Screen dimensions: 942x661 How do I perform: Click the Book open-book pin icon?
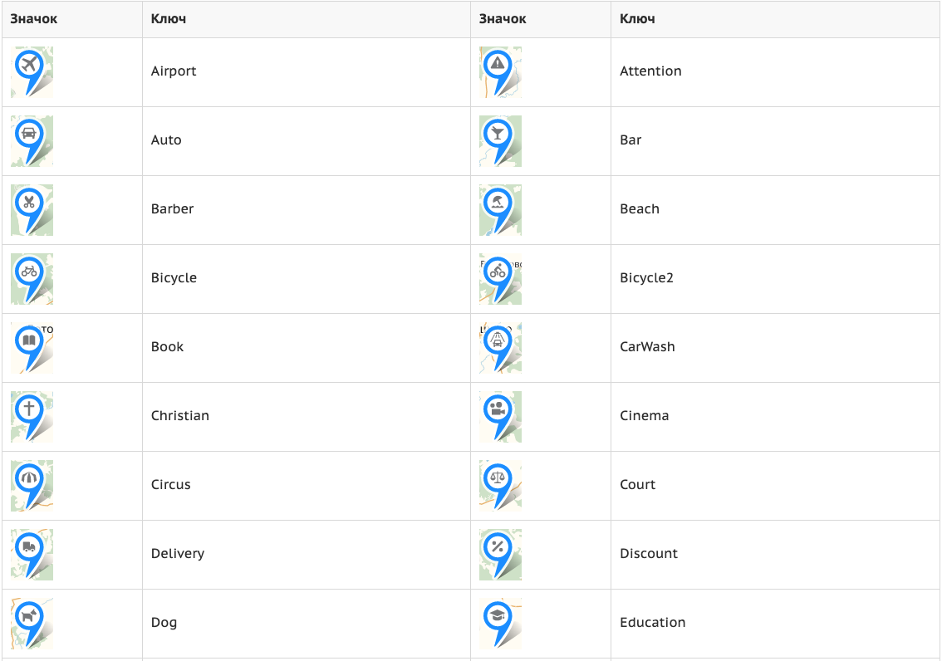[x=32, y=348]
